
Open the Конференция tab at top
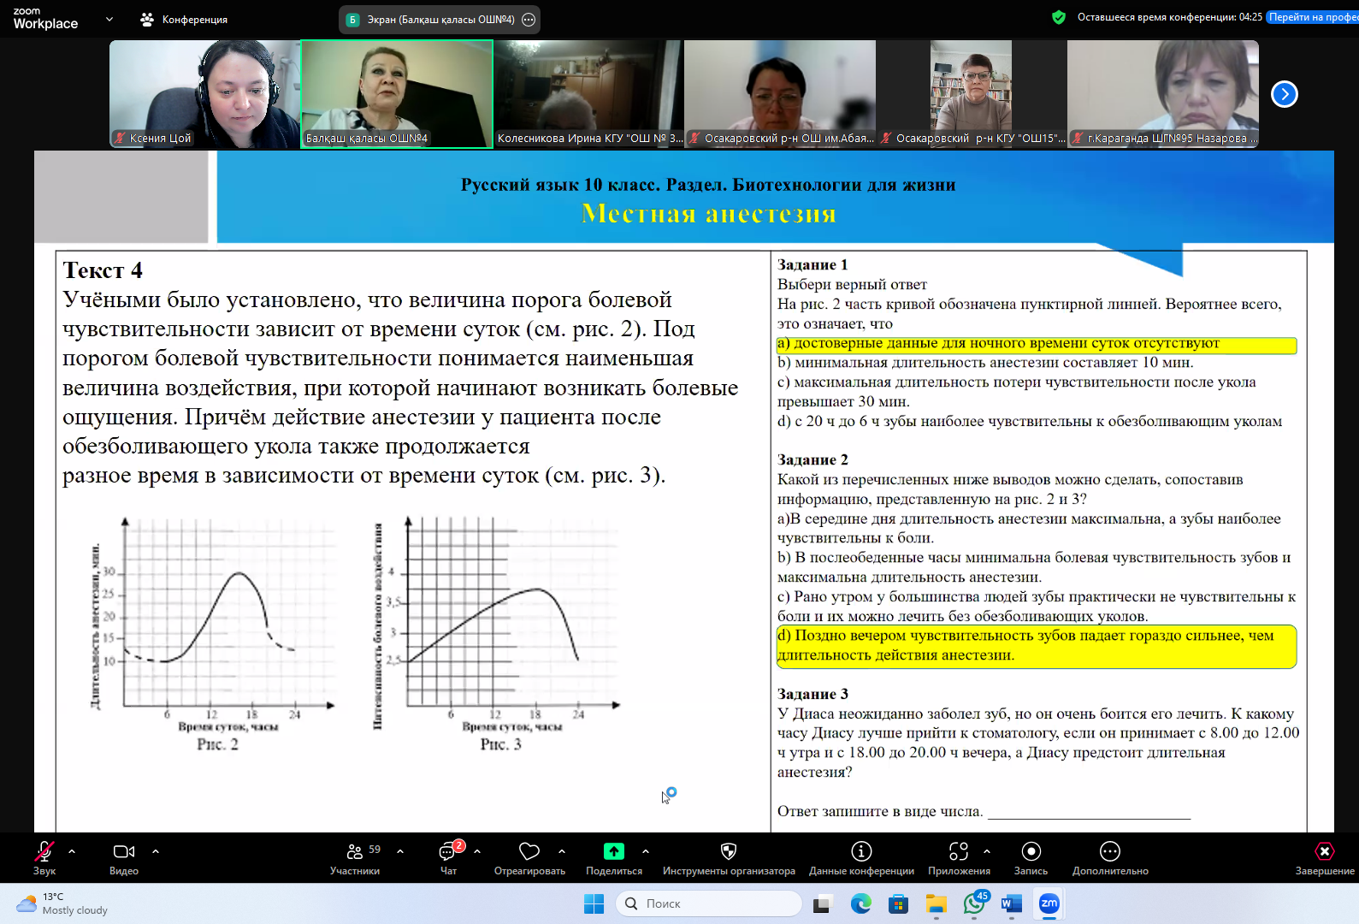185,20
